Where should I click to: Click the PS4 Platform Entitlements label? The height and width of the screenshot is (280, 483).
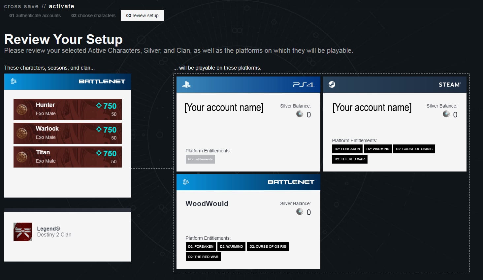tap(208, 151)
